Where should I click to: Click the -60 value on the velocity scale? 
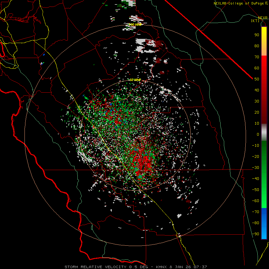tap(256, 201)
